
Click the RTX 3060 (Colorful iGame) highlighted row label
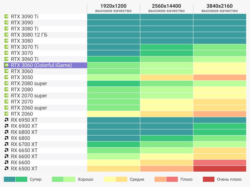(42, 65)
